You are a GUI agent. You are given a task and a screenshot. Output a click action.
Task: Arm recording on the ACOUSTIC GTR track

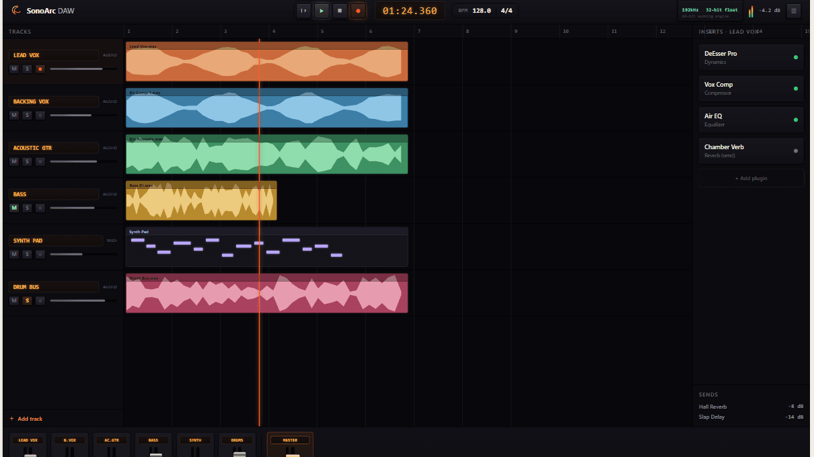(x=40, y=161)
